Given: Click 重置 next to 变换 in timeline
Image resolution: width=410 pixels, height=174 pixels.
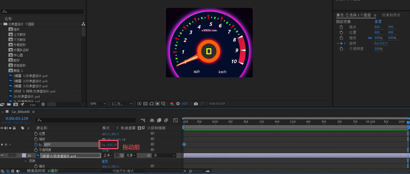Looking at the screenshot, I should (x=105, y=161).
